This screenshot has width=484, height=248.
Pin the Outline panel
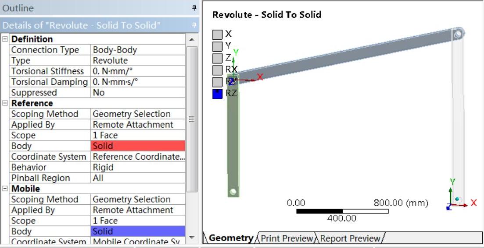[x=194, y=8]
